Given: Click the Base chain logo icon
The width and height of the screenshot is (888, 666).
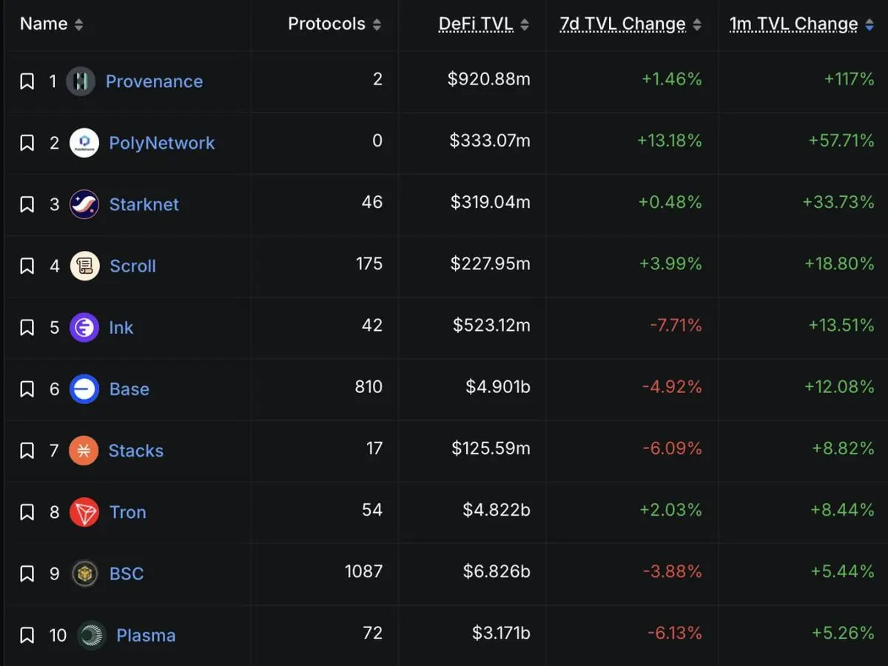Looking at the screenshot, I should coord(84,389).
